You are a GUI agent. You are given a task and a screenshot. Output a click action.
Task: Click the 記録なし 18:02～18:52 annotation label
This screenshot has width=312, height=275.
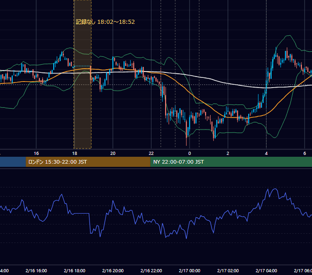click(x=105, y=22)
